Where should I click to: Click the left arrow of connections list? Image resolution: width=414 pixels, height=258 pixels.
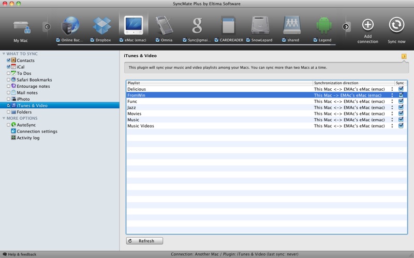click(47, 27)
